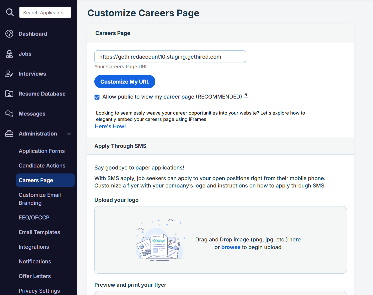Screen dimensions: 373x295
Task: Select the Administration menu label
Action: (38, 134)
